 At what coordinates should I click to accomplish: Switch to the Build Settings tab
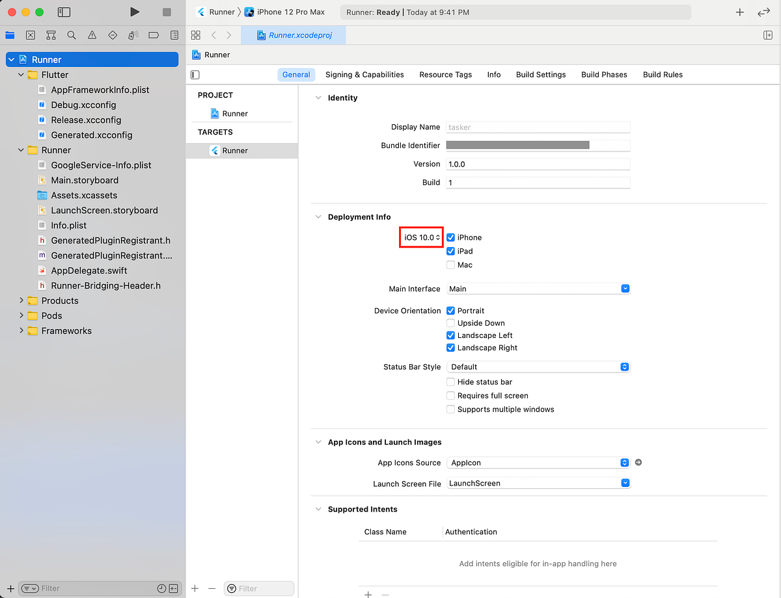[541, 75]
